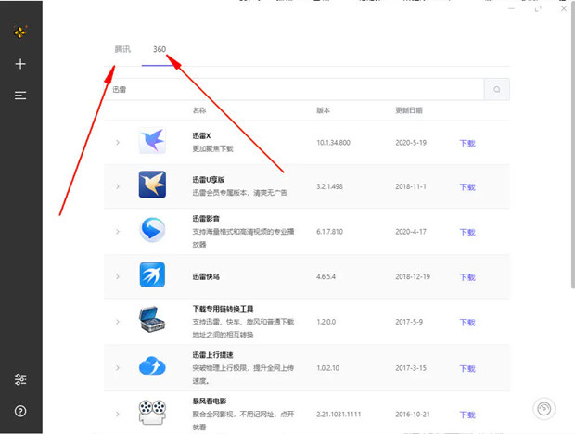Click the 迅雷上行提速 cloud icon
Viewport: 575px width, 434px height.
tap(152, 365)
